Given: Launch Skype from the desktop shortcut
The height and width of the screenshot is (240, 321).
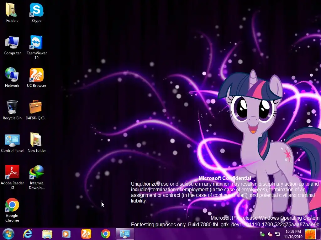Looking at the screenshot, I should (x=36, y=12).
